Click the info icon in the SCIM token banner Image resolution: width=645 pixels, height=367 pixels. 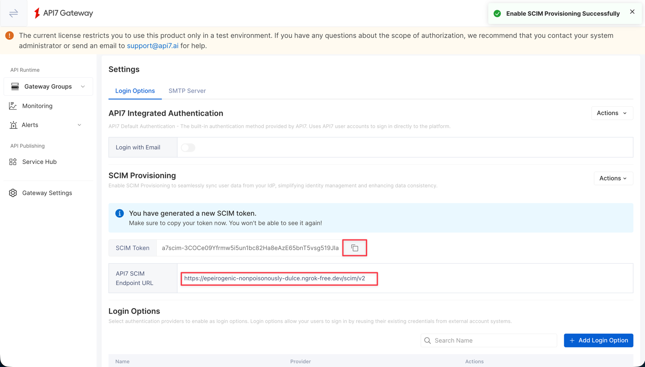(x=120, y=213)
